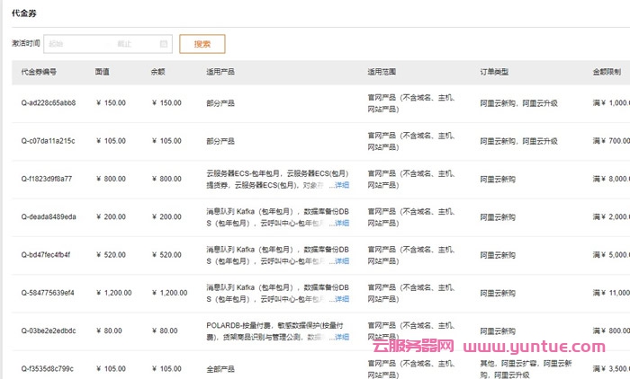Click the 适用产品 column header
The image size is (630, 379).
point(220,72)
